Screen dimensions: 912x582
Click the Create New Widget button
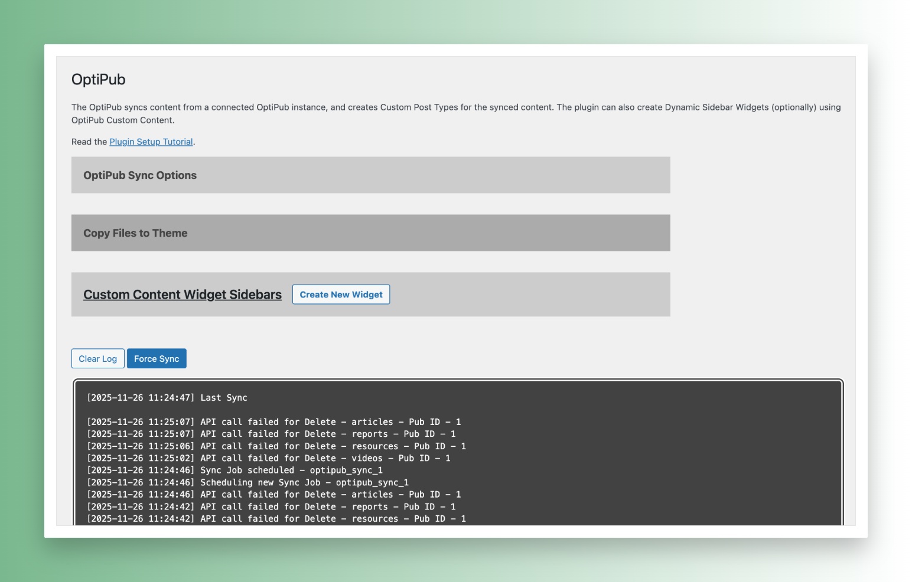click(x=341, y=295)
